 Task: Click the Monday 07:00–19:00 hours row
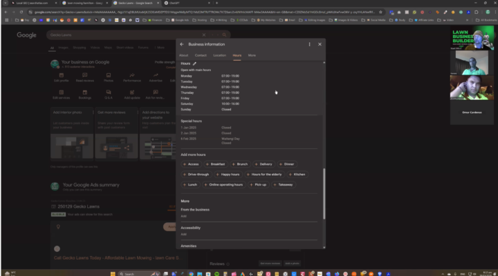click(x=210, y=76)
